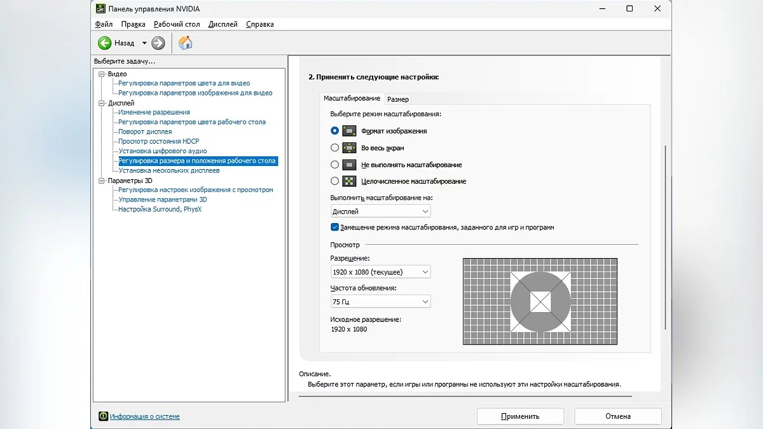The width and height of the screenshot is (763, 429).
Task: Uncheck the "Замещение режима масштабирования" checkbox
Action: pos(335,227)
